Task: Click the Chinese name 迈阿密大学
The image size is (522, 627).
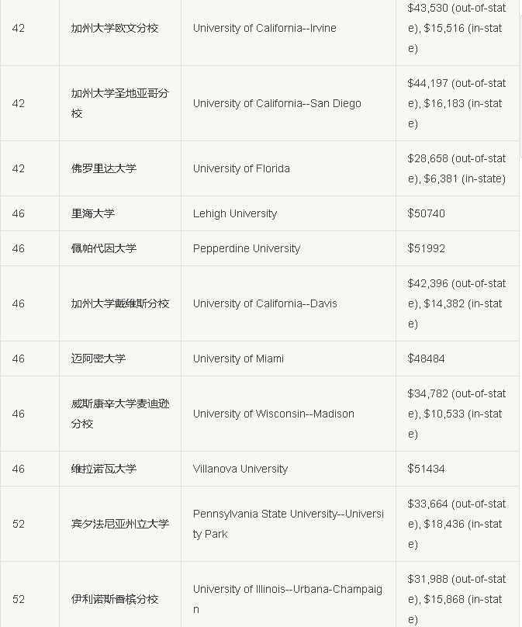Action: coord(99,359)
